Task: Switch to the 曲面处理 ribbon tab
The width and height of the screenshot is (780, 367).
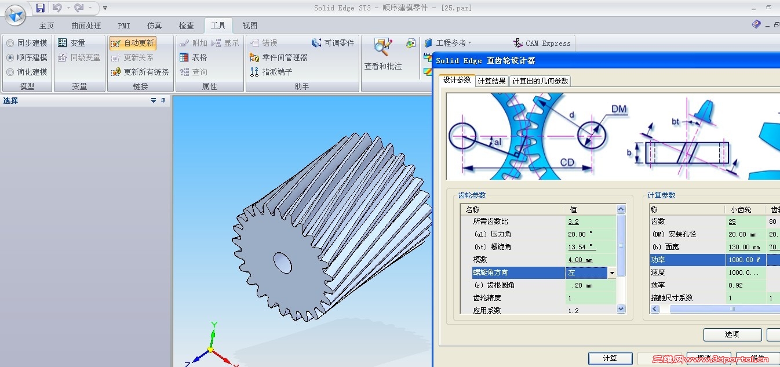Action: (86, 26)
